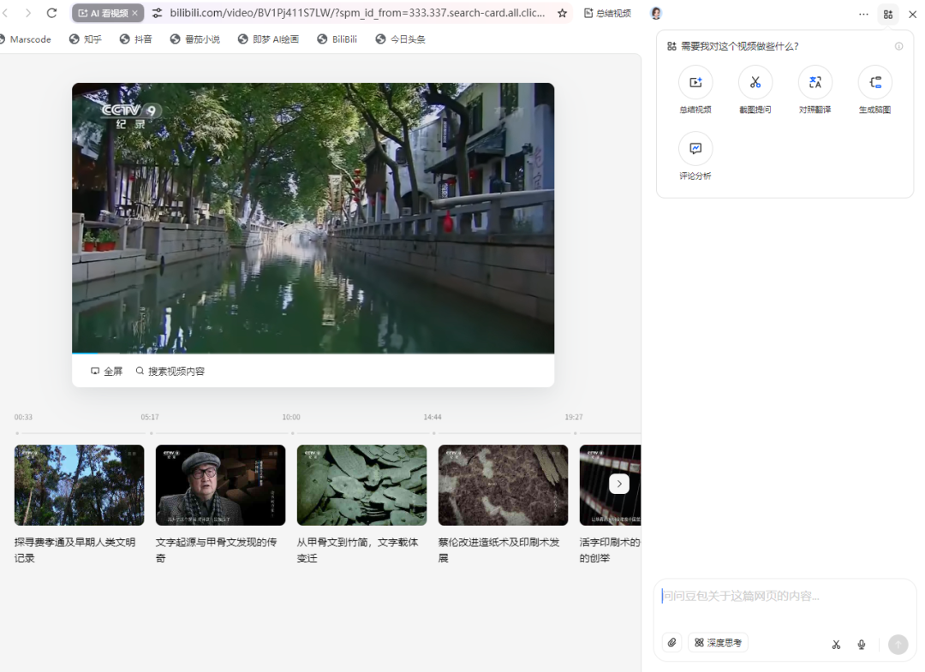Select the 截图提问 scissors icon in the skills panel
The width and height of the screenshot is (925, 672).
(755, 83)
